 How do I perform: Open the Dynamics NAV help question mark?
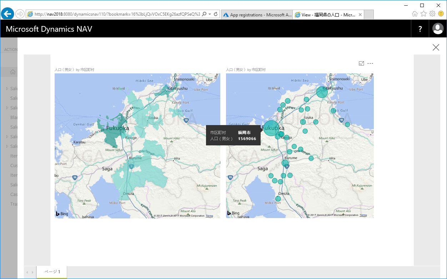coord(420,29)
